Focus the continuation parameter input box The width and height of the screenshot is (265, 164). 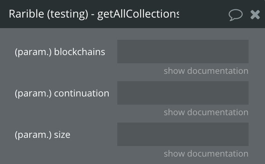[x=183, y=93]
